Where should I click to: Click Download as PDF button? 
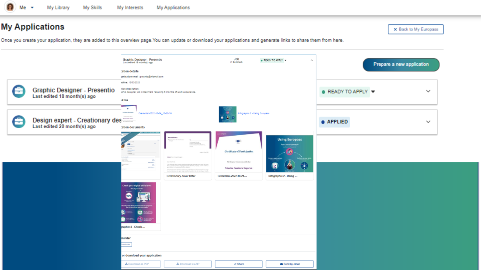141,264
